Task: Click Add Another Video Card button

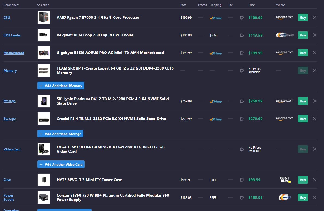Action: click(x=61, y=165)
